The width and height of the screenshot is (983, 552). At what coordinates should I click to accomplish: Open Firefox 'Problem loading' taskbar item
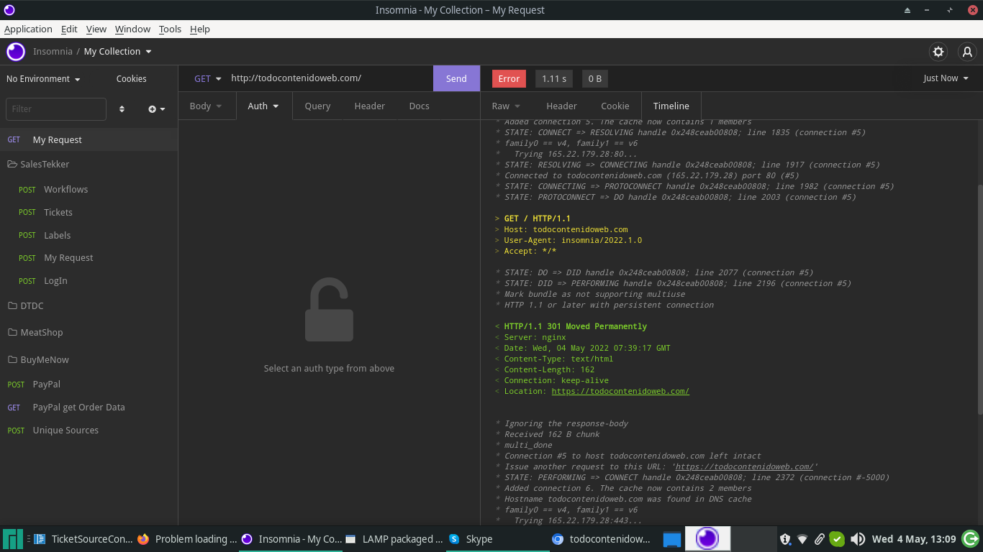coord(186,539)
